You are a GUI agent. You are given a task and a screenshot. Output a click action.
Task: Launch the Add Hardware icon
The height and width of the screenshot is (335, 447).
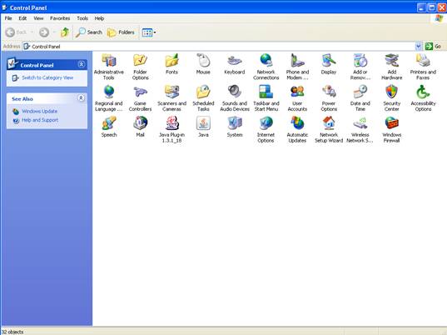[392, 61]
